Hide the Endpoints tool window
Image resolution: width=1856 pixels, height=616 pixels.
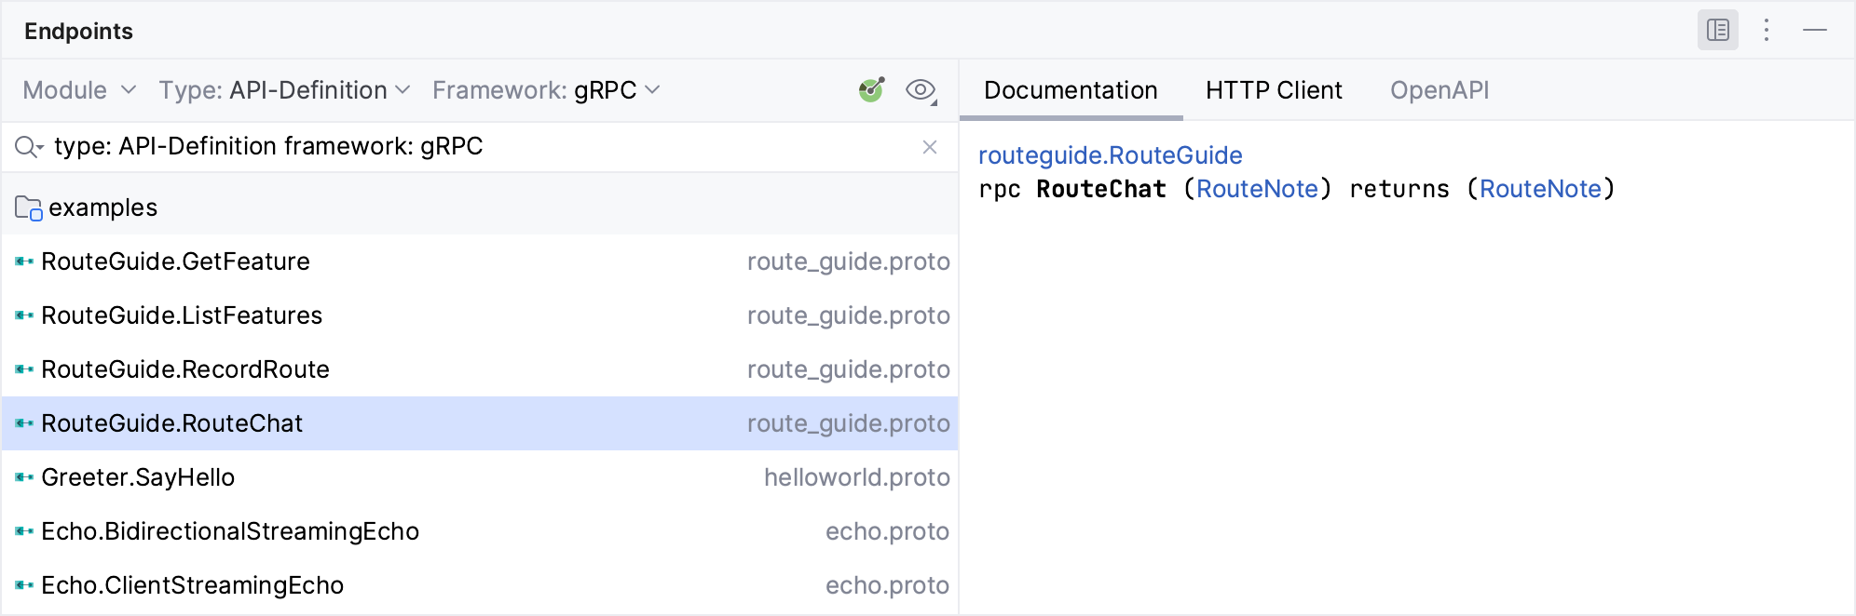pos(1814,31)
